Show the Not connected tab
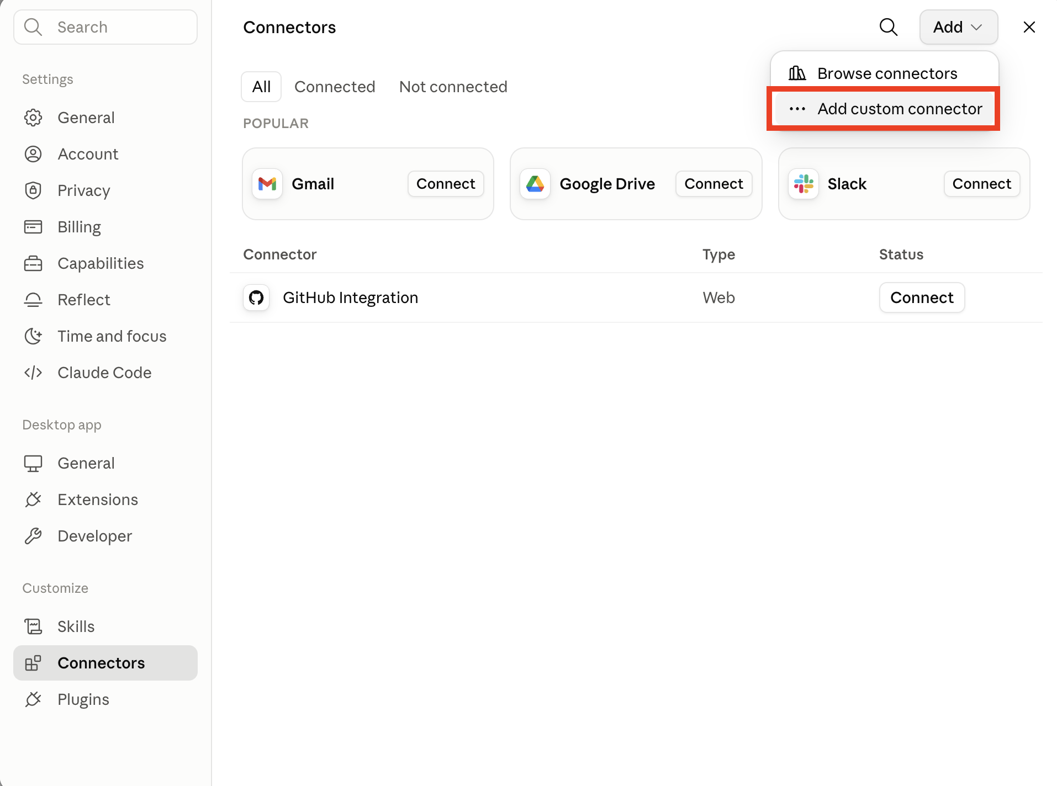 (453, 87)
